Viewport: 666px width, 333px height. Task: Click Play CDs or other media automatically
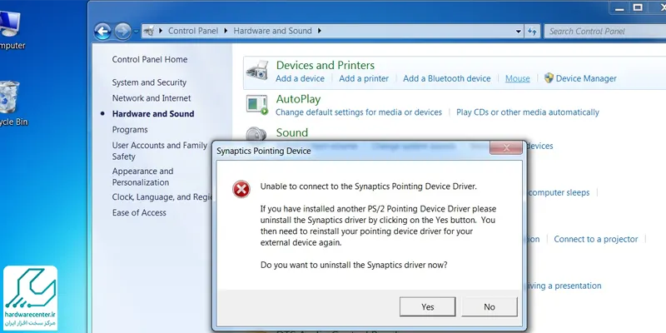click(528, 112)
